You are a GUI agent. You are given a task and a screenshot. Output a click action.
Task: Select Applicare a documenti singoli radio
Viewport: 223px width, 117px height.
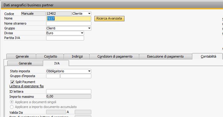pos(12,102)
